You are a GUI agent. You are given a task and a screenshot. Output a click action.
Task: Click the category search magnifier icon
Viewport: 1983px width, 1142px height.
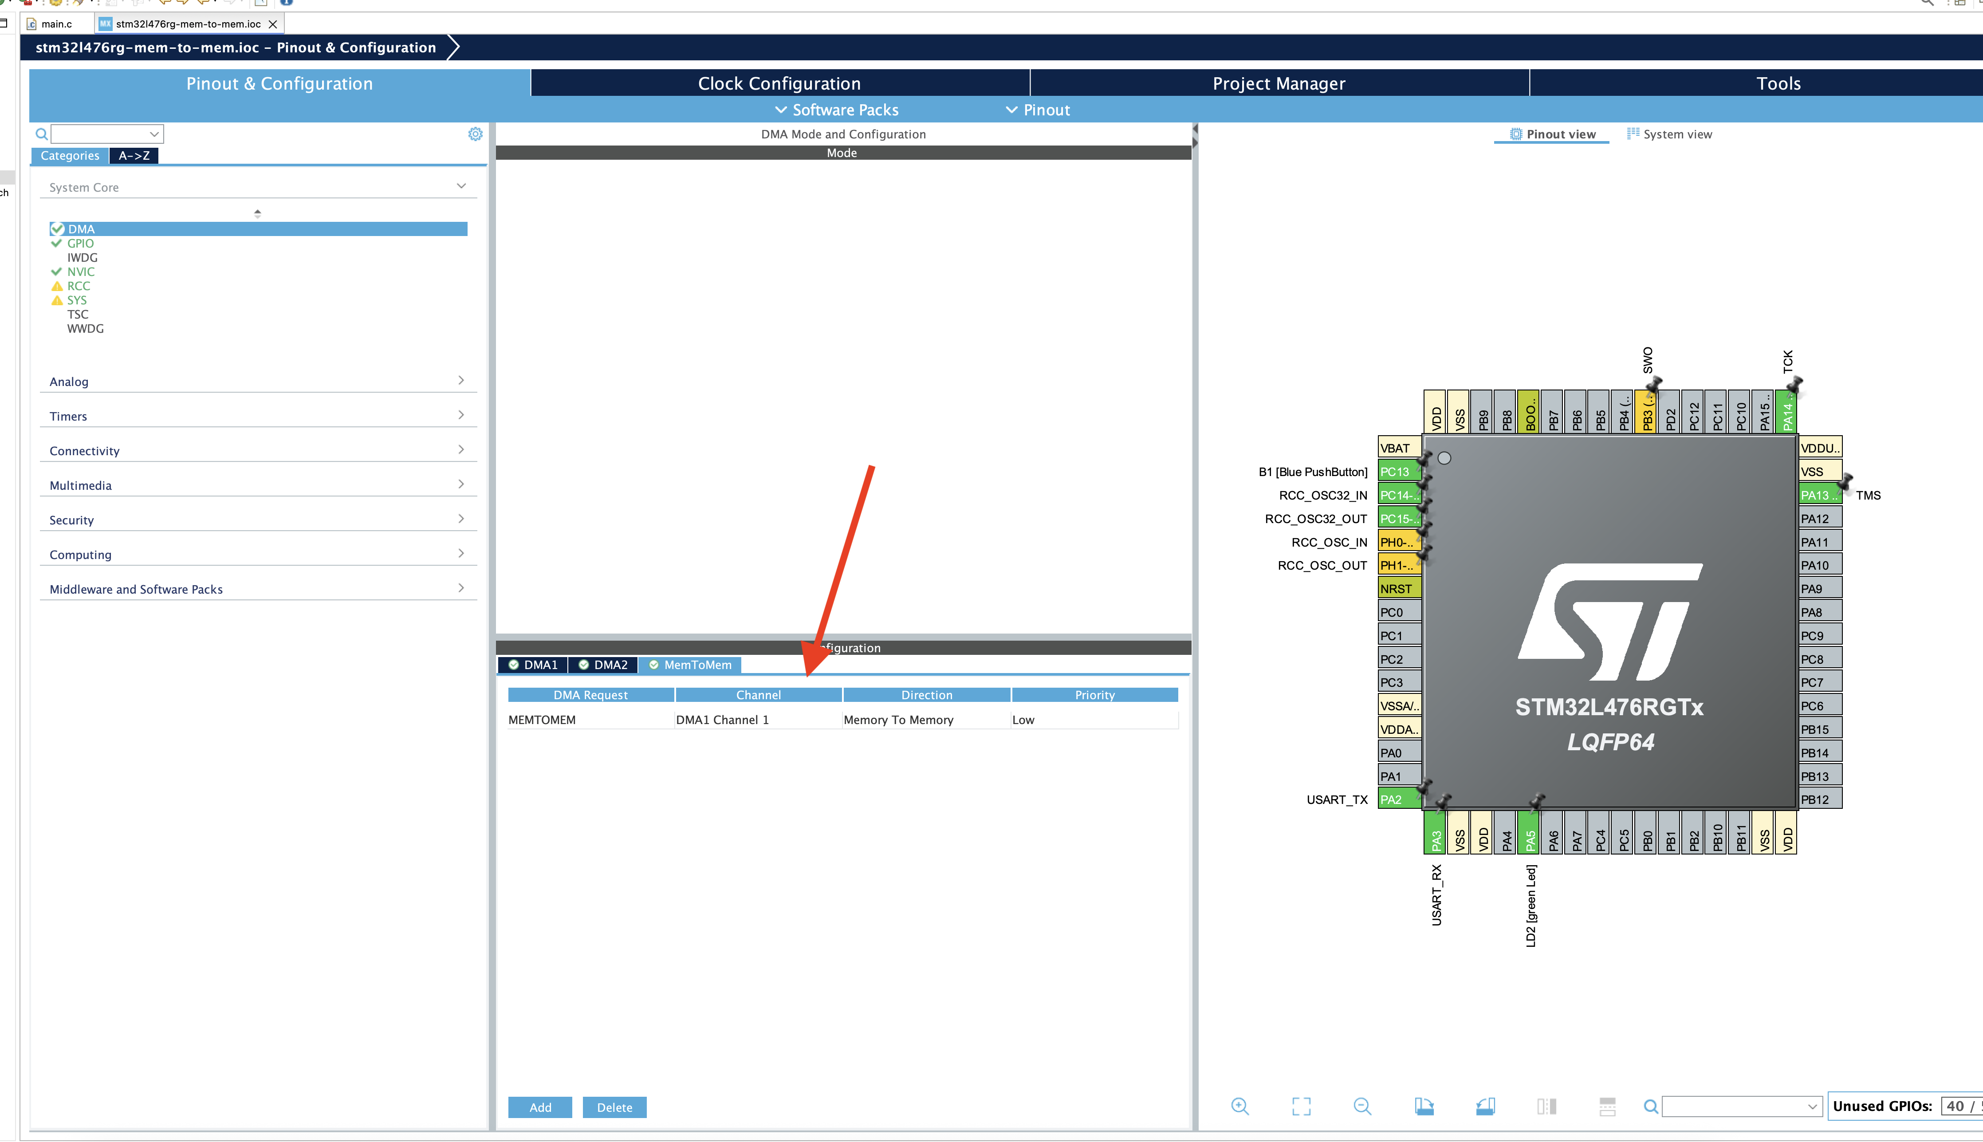[x=42, y=134]
